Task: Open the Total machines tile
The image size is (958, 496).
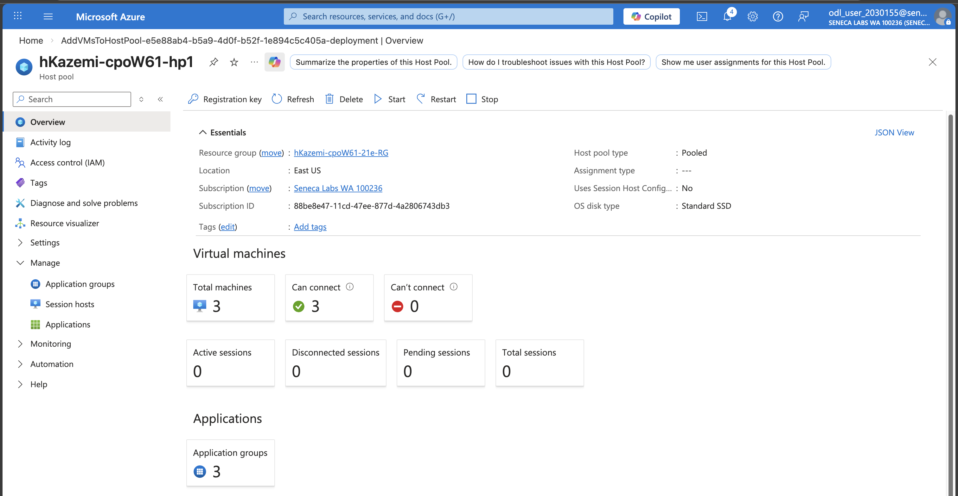Action: click(x=231, y=298)
